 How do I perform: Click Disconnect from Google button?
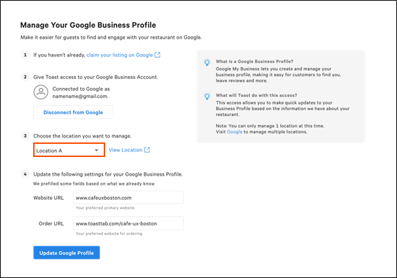tap(73, 112)
